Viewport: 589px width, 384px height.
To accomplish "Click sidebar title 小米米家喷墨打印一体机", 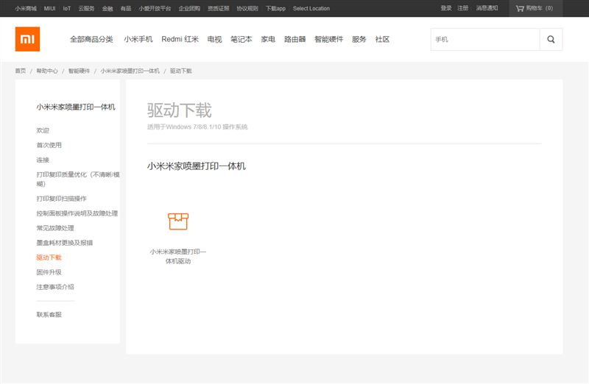I will (76, 107).
